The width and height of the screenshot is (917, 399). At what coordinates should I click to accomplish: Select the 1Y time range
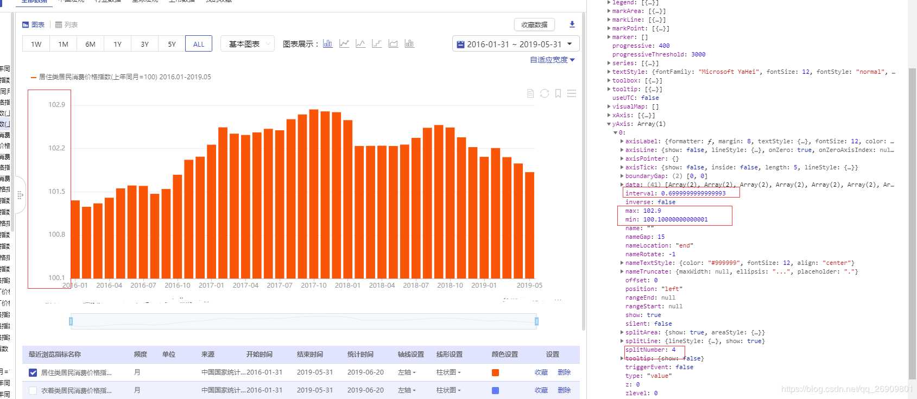click(x=117, y=44)
